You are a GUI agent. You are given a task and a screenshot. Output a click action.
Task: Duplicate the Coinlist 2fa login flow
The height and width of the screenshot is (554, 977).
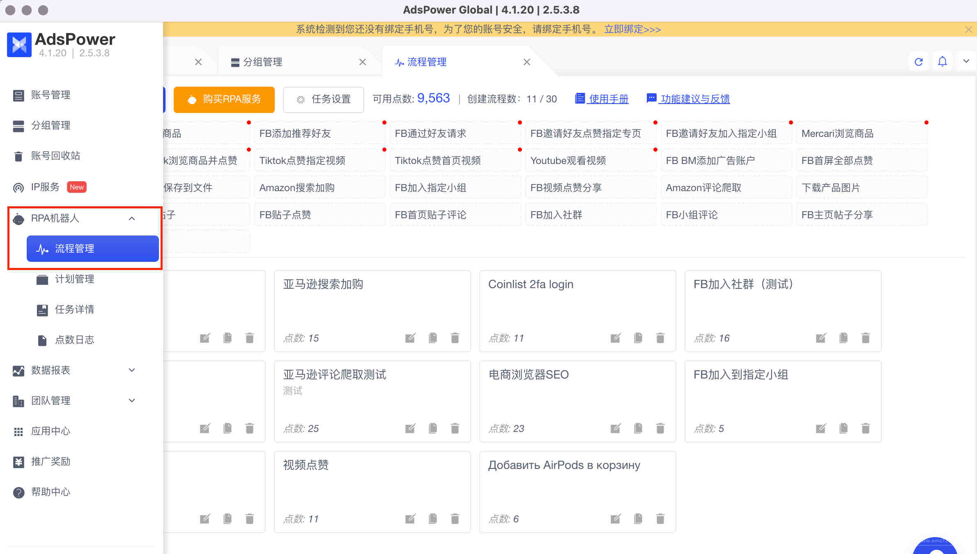(638, 338)
